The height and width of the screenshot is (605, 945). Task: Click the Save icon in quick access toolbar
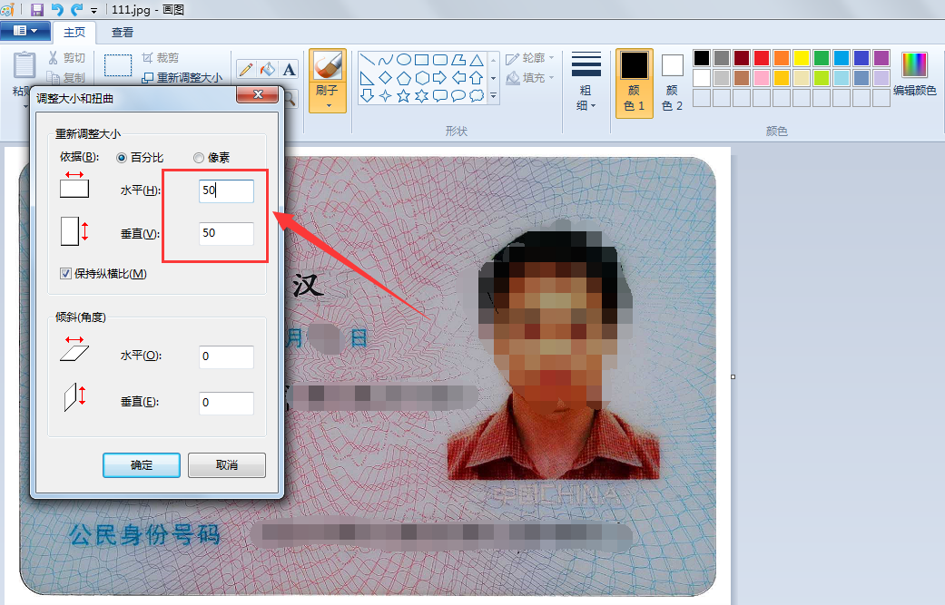pos(36,10)
